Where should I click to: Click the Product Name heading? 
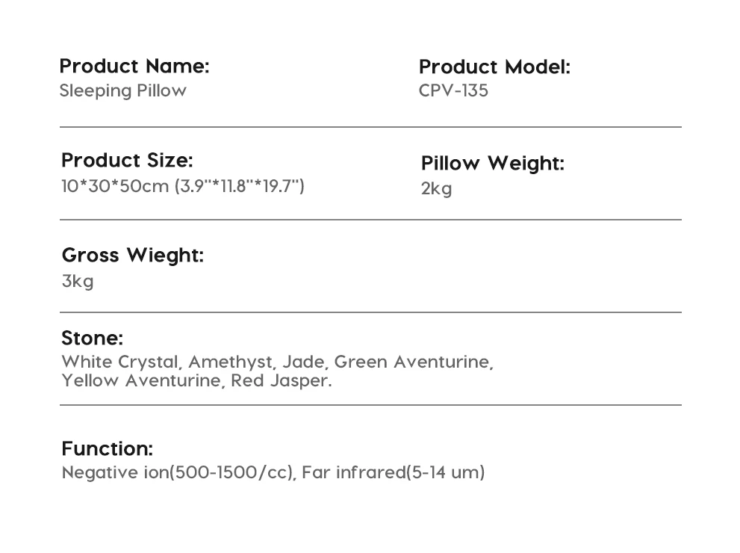click(x=134, y=67)
